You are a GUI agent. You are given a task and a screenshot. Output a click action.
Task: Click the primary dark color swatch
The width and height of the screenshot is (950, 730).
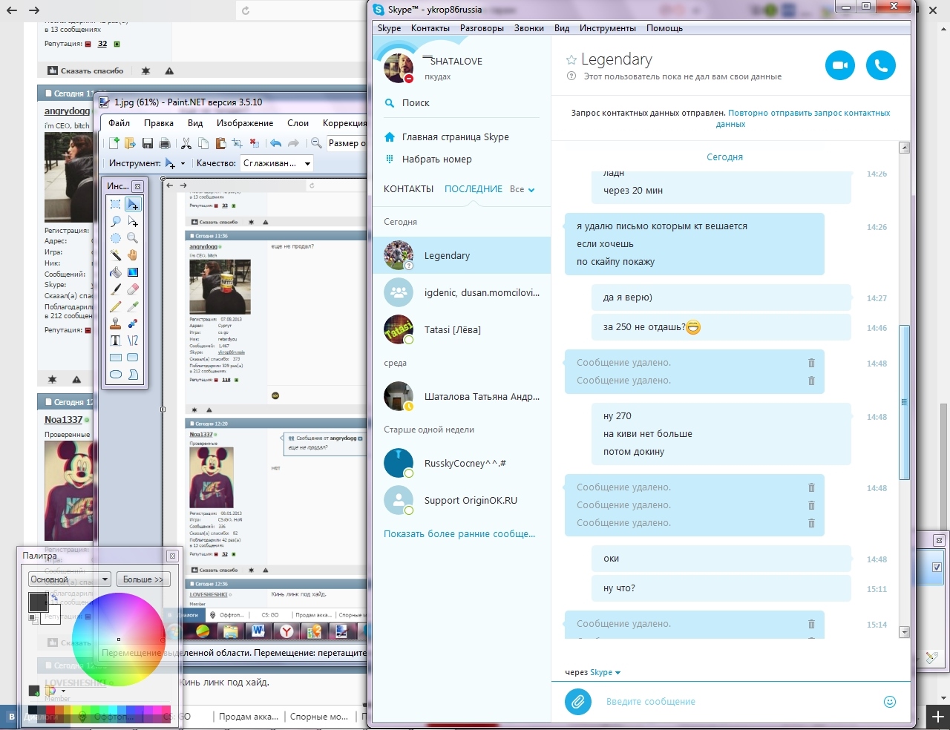coord(38,602)
